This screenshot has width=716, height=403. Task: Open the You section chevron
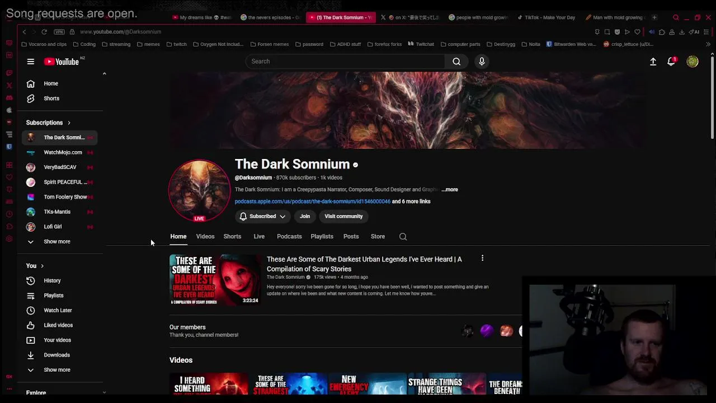42,266
